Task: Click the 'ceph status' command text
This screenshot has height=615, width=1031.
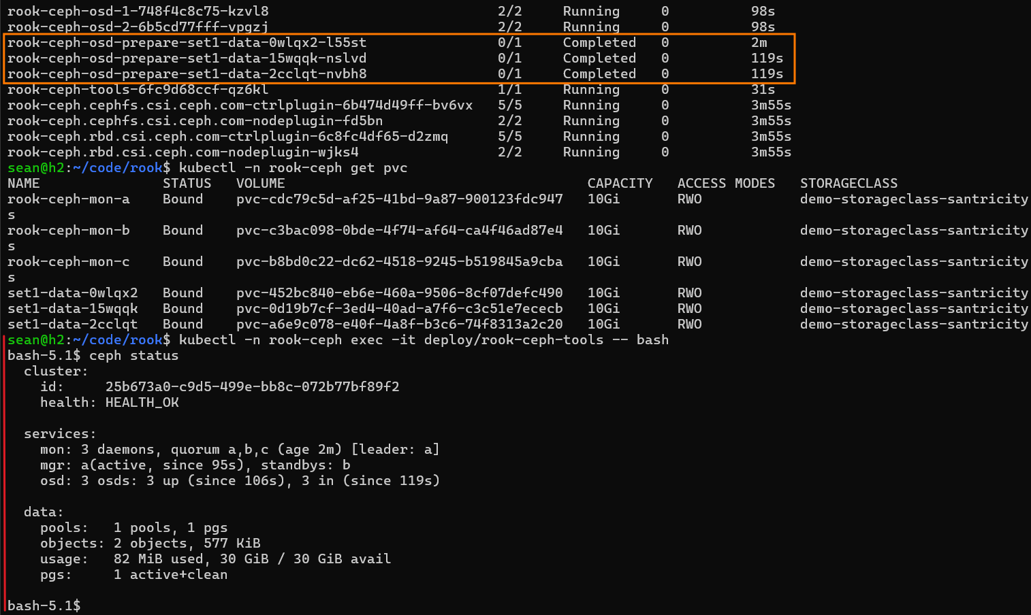Action: pos(134,355)
